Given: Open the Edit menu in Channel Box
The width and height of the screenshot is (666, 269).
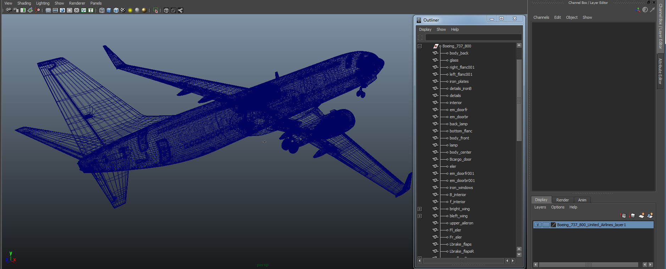Looking at the screenshot, I should (557, 17).
